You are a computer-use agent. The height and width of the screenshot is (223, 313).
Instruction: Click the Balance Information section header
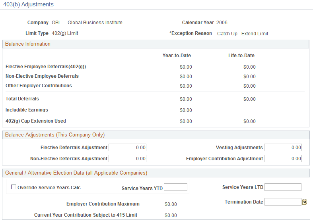coord(28,44)
